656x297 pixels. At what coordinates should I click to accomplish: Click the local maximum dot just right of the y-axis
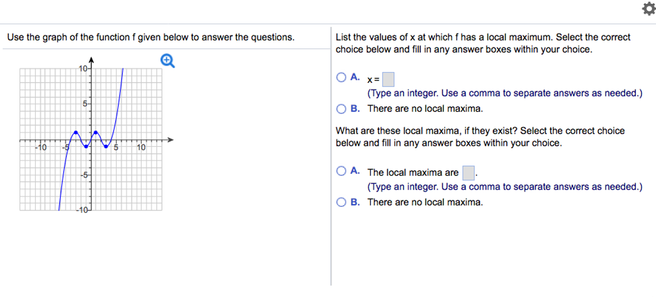(96, 132)
